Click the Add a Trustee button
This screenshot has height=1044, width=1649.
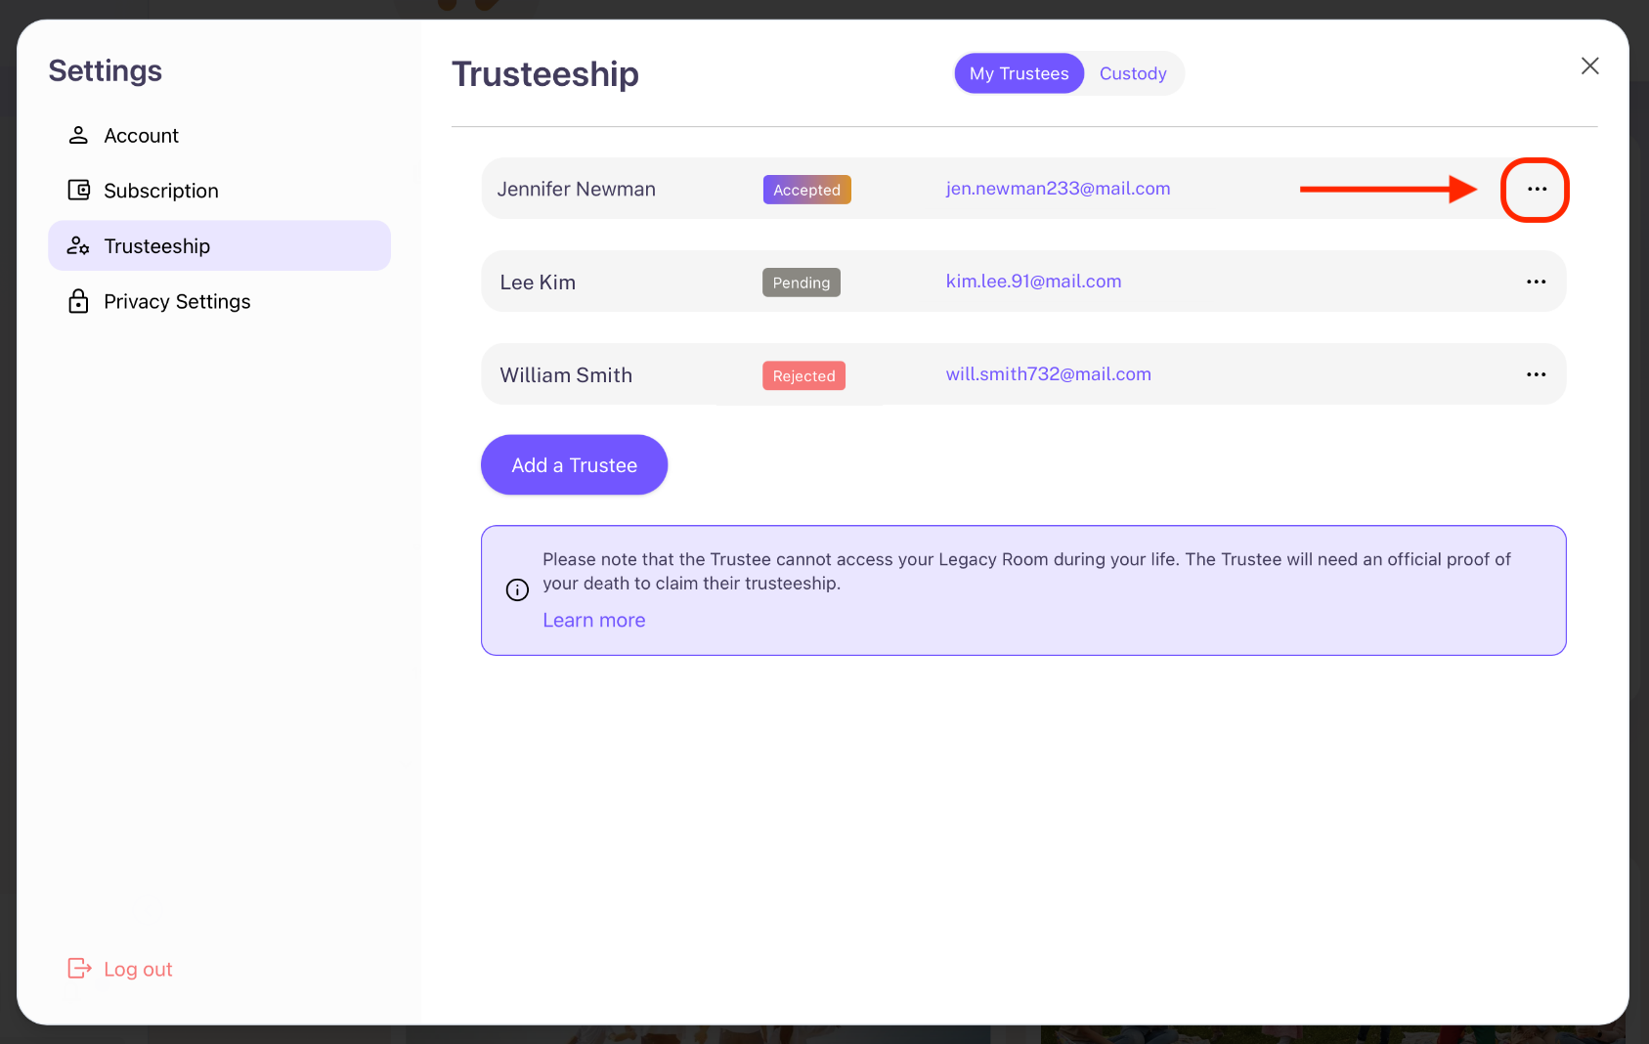574,465
